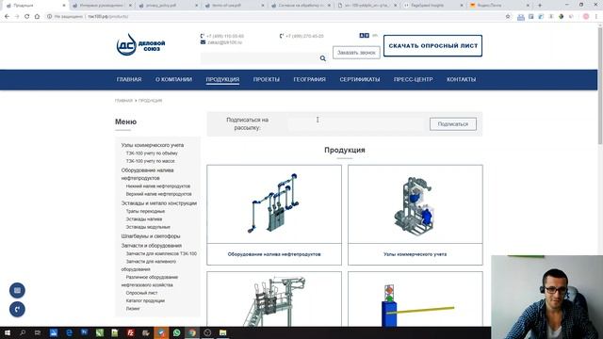Open Нижний налив нефтепродуктов in menu
This screenshot has height=339, width=603.
[x=158, y=186]
